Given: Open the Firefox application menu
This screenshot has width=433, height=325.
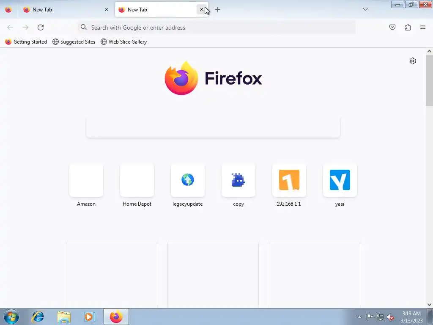Looking at the screenshot, I should pyautogui.click(x=423, y=27).
